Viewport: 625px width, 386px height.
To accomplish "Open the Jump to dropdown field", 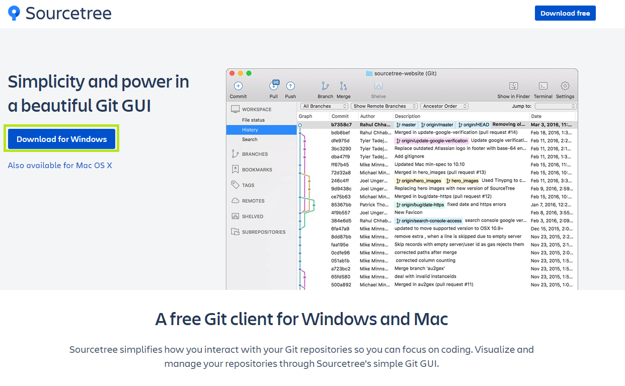I will pos(556,106).
